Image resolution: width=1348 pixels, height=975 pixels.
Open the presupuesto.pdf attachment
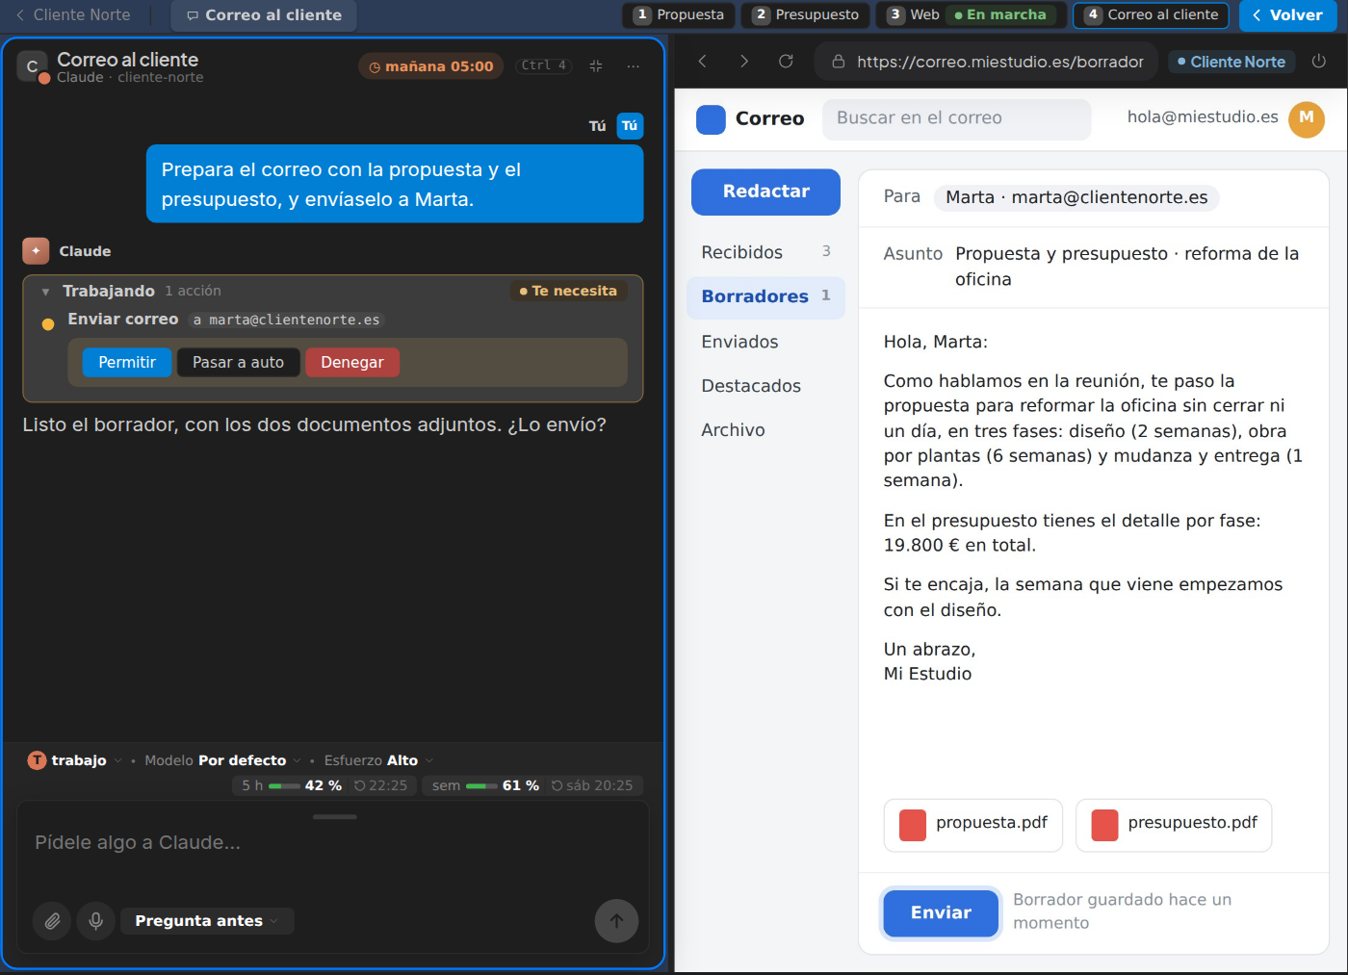point(1174,825)
